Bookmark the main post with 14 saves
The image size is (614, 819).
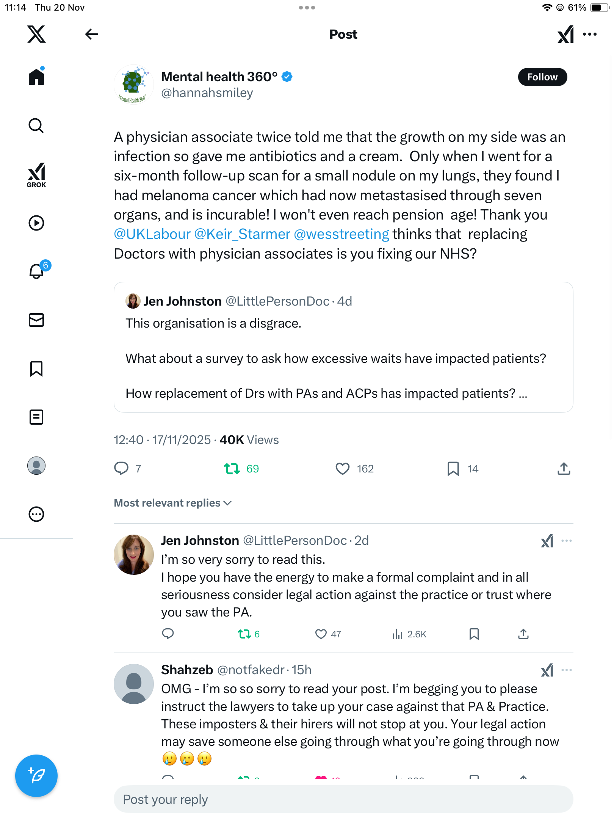pos(453,469)
